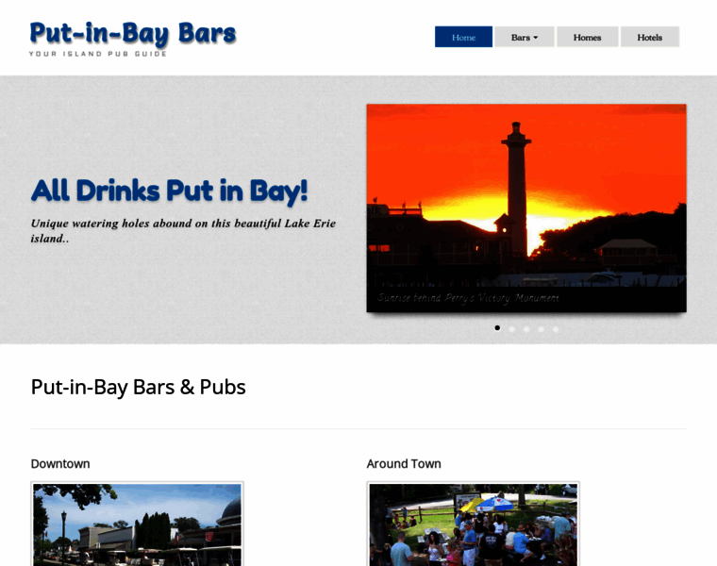This screenshot has width=717, height=566.
Task: Switch to the second slideshow dot
Action: pos(512,328)
